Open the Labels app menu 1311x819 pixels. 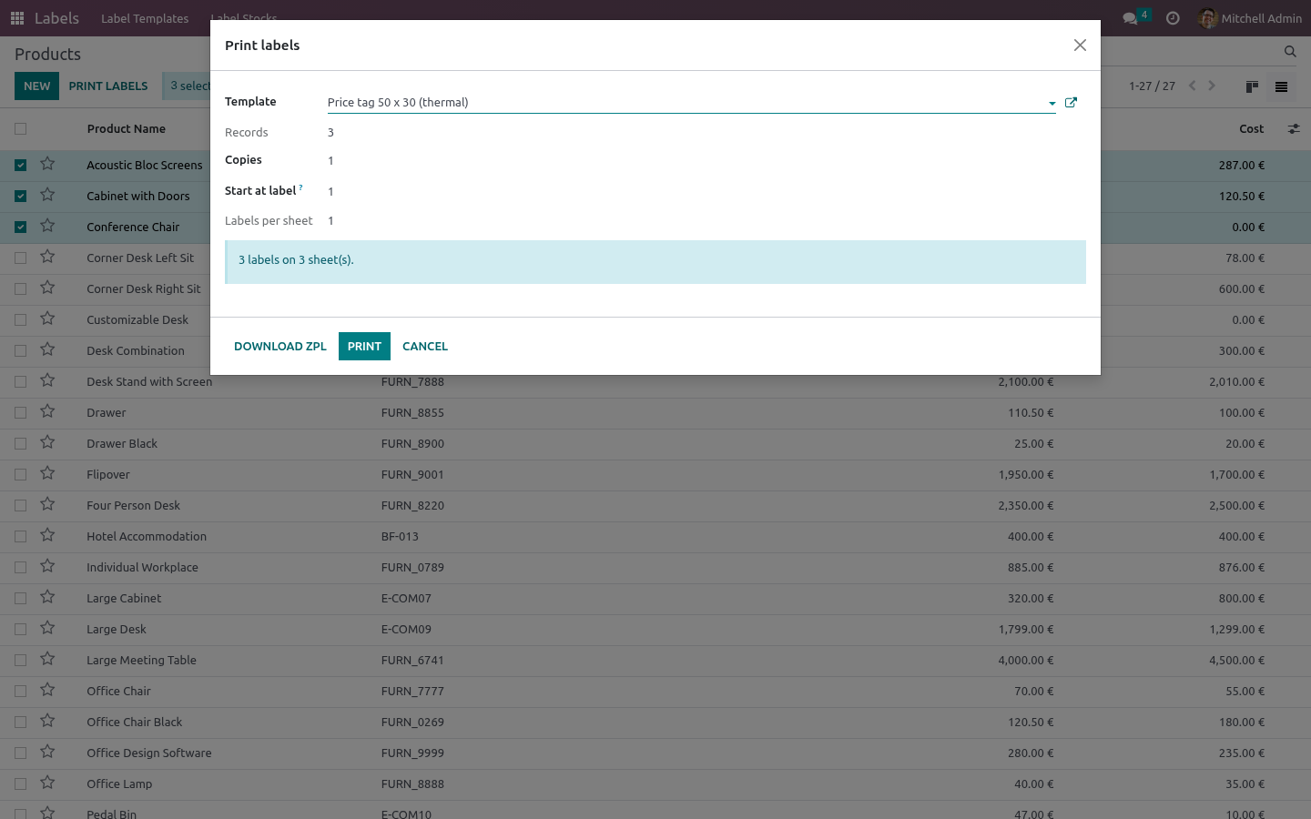(56, 18)
